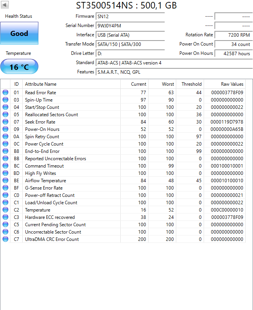Click status orb for Current Pending Sector Count

(5, 224)
